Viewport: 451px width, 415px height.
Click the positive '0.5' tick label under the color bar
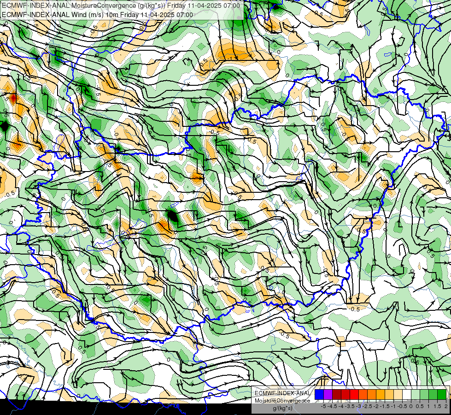(420, 406)
